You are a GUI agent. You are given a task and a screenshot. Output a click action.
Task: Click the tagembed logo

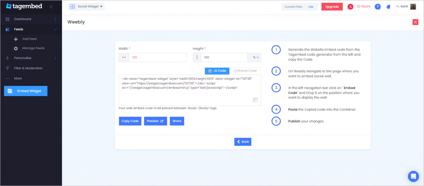tap(24, 6)
